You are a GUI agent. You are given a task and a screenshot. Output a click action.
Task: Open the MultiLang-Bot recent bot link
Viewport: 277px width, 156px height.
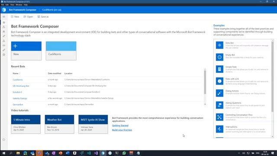(x=21, y=86)
